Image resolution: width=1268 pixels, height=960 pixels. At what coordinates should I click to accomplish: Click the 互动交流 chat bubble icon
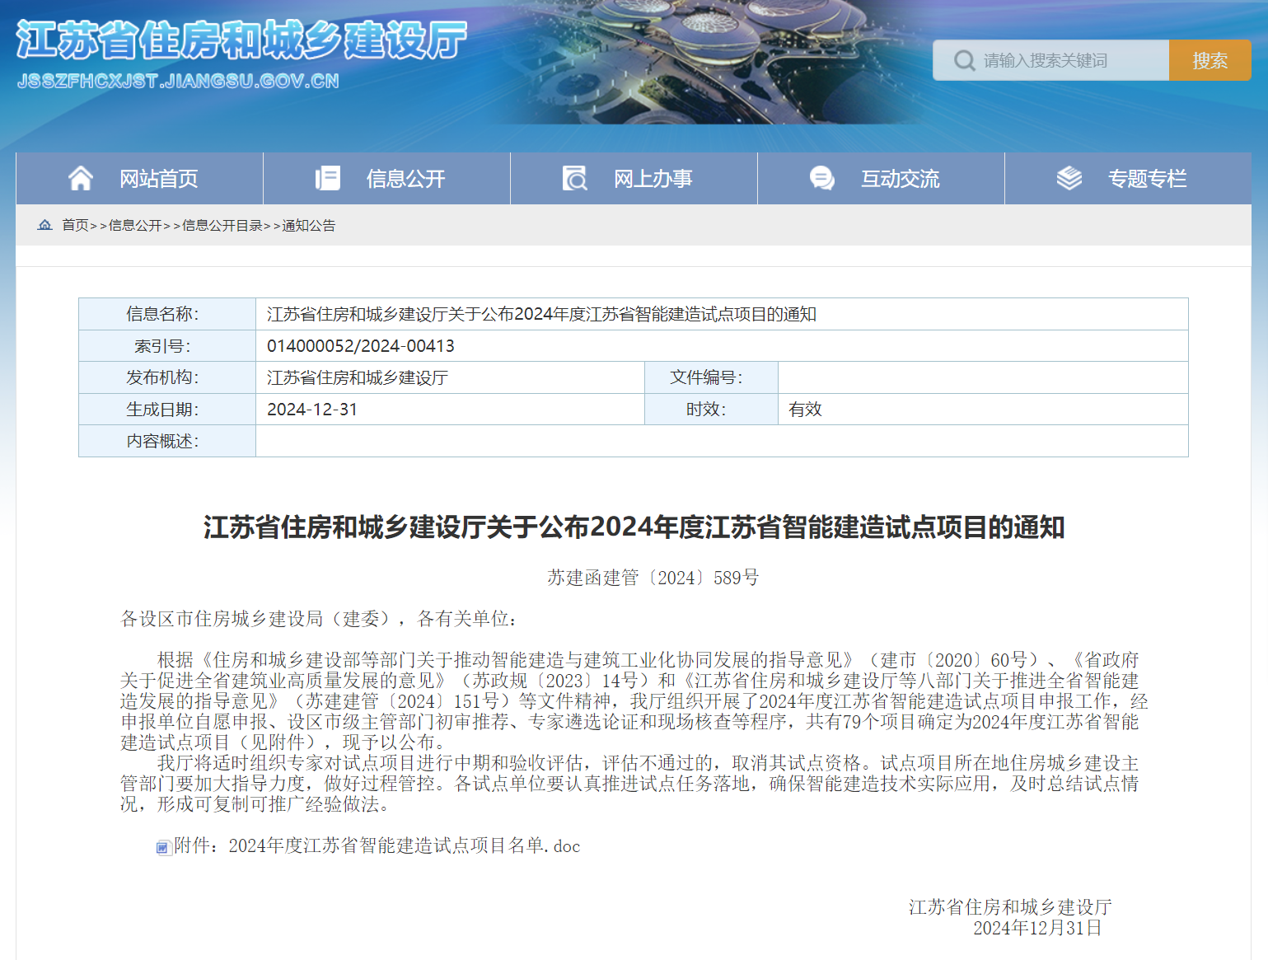(821, 178)
